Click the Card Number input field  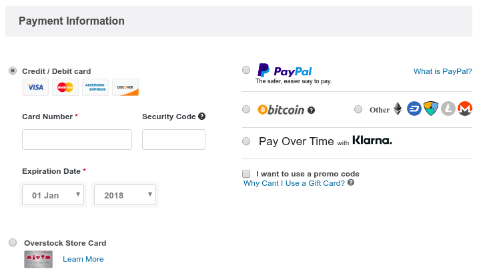click(x=77, y=139)
